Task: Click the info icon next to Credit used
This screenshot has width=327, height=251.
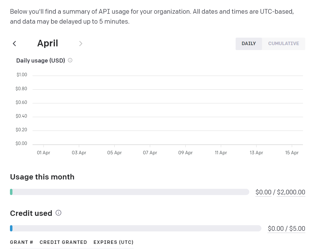Action: (x=58, y=213)
